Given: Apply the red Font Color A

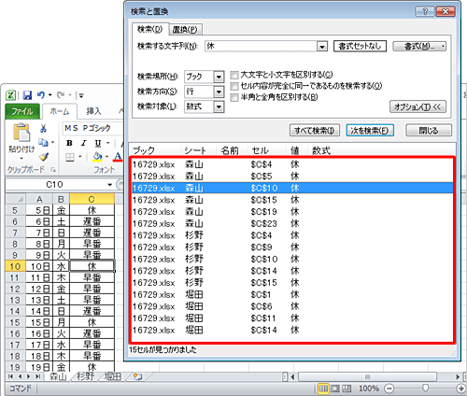Looking at the screenshot, I should 118,157.
